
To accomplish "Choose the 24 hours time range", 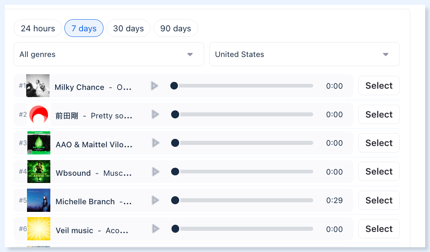I will [x=38, y=28].
